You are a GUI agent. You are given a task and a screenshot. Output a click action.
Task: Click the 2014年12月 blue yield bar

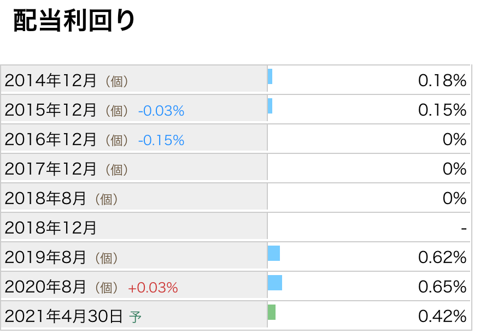(270, 76)
